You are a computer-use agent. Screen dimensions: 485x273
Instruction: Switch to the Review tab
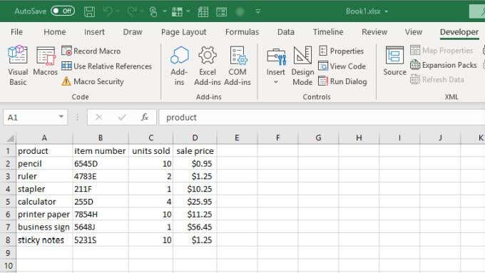[374, 32]
